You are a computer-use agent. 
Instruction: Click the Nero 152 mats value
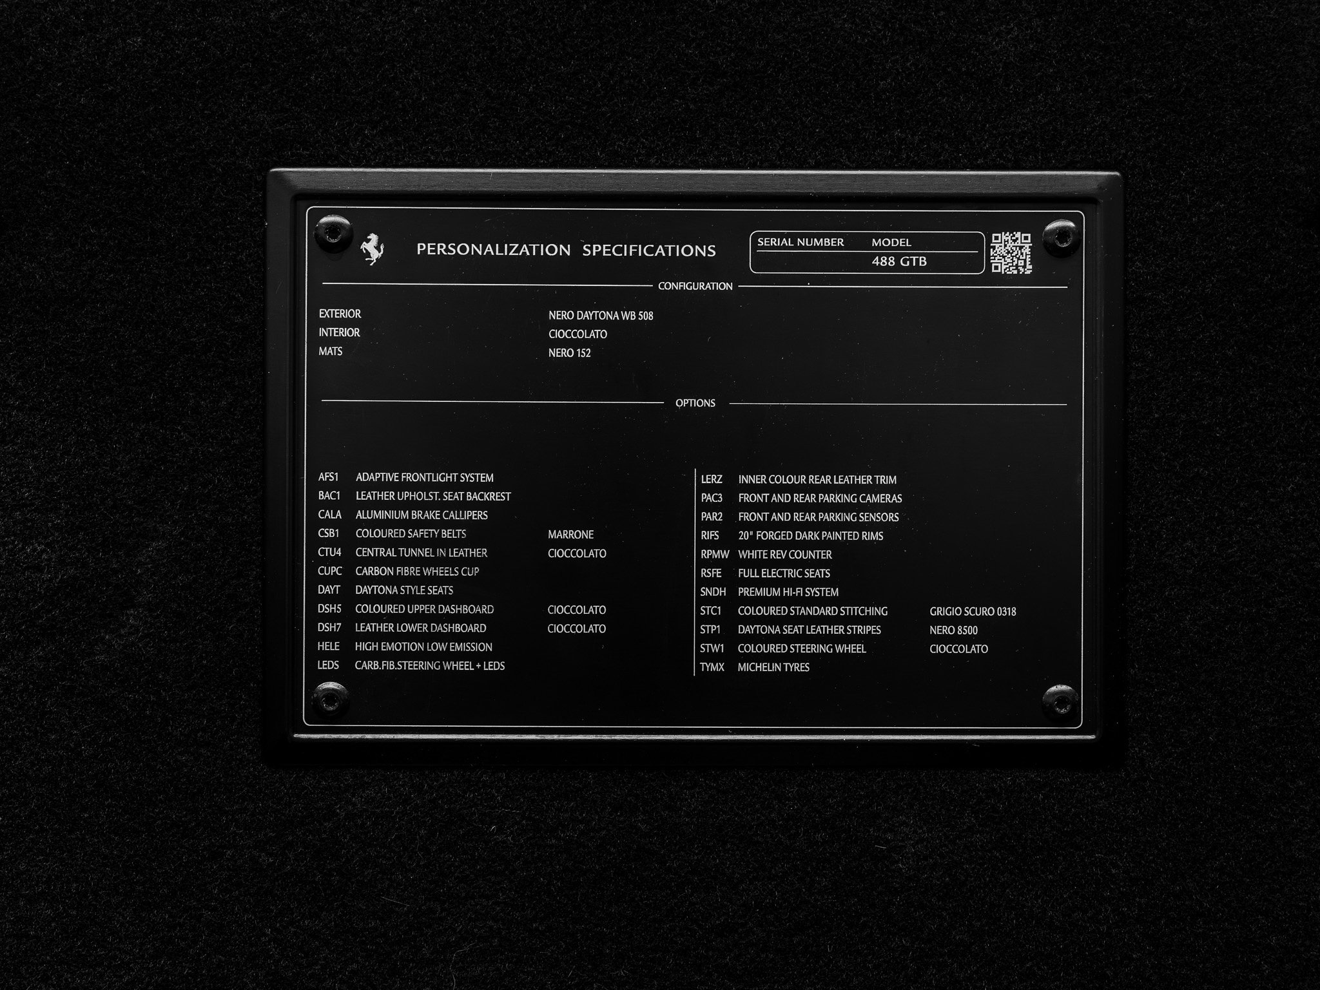[569, 353]
